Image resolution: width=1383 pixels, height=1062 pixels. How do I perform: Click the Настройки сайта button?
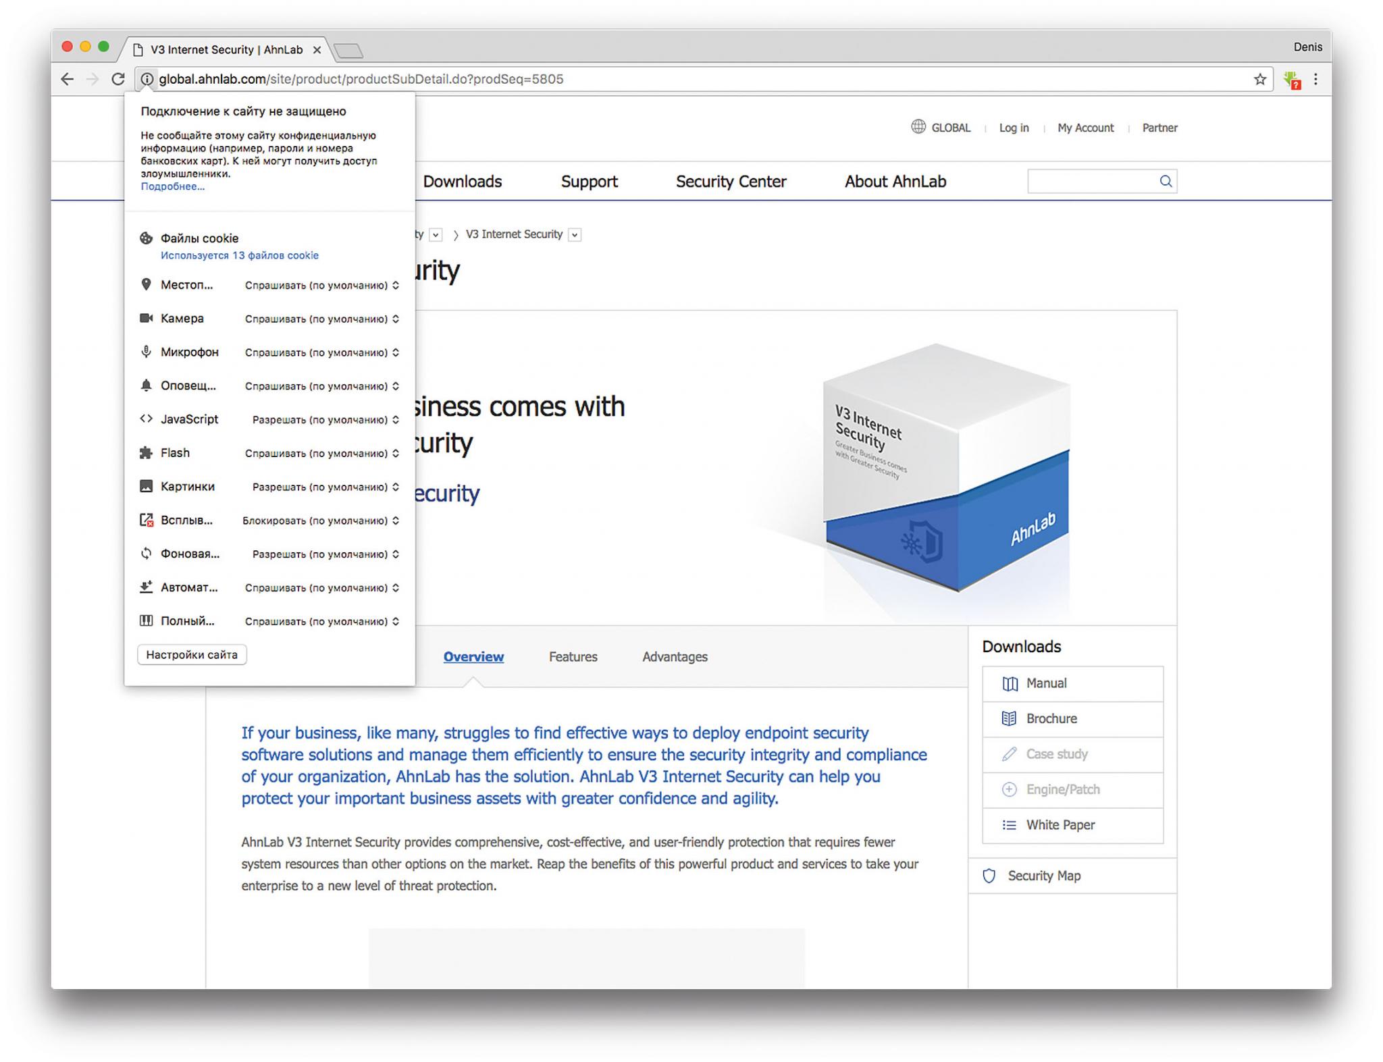pyautogui.click(x=192, y=655)
